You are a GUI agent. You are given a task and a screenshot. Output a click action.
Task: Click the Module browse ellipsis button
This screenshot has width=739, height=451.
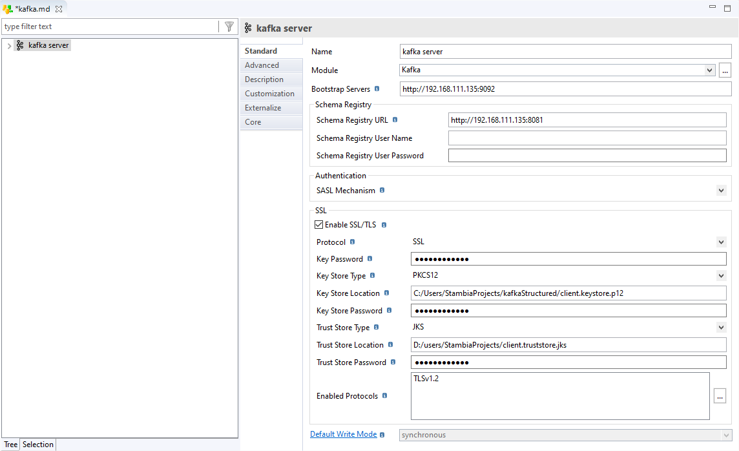(x=725, y=70)
